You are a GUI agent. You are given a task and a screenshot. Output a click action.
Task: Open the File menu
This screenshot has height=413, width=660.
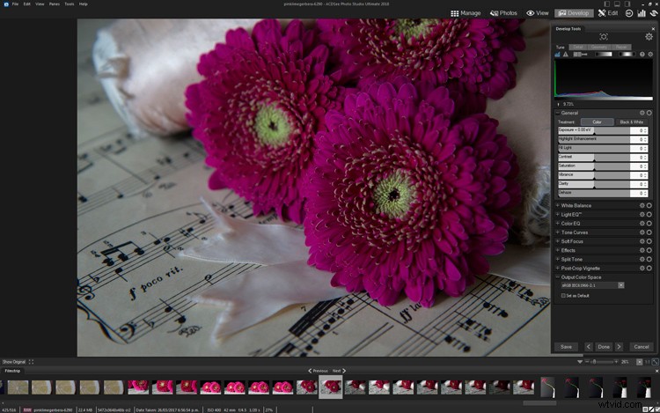[15, 4]
